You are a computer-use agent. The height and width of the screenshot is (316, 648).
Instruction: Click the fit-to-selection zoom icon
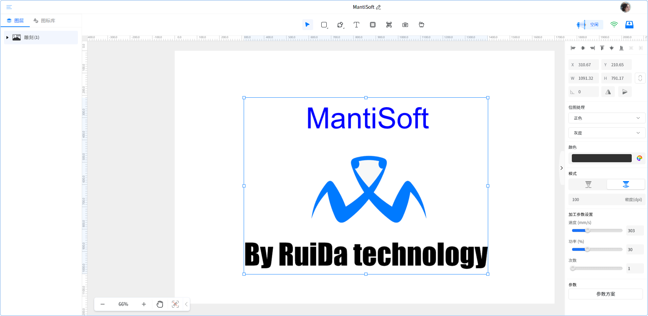coord(175,304)
